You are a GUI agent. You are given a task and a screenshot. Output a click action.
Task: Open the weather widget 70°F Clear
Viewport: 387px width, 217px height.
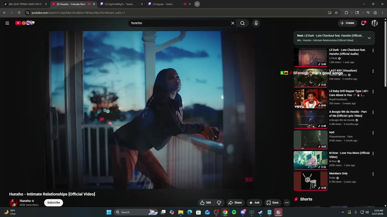coord(10,212)
